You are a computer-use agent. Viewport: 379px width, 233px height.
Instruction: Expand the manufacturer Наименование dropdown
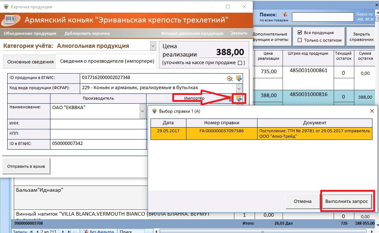click(143, 110)
